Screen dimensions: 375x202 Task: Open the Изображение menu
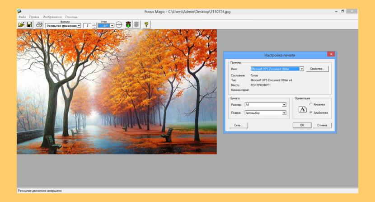[x=52, y=17]
